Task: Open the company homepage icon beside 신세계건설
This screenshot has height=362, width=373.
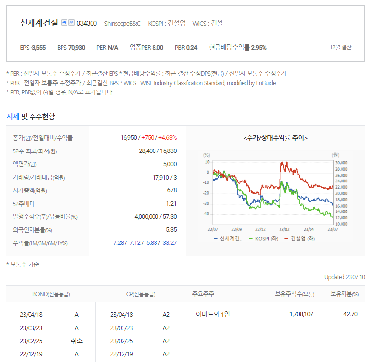Action: 64,23
